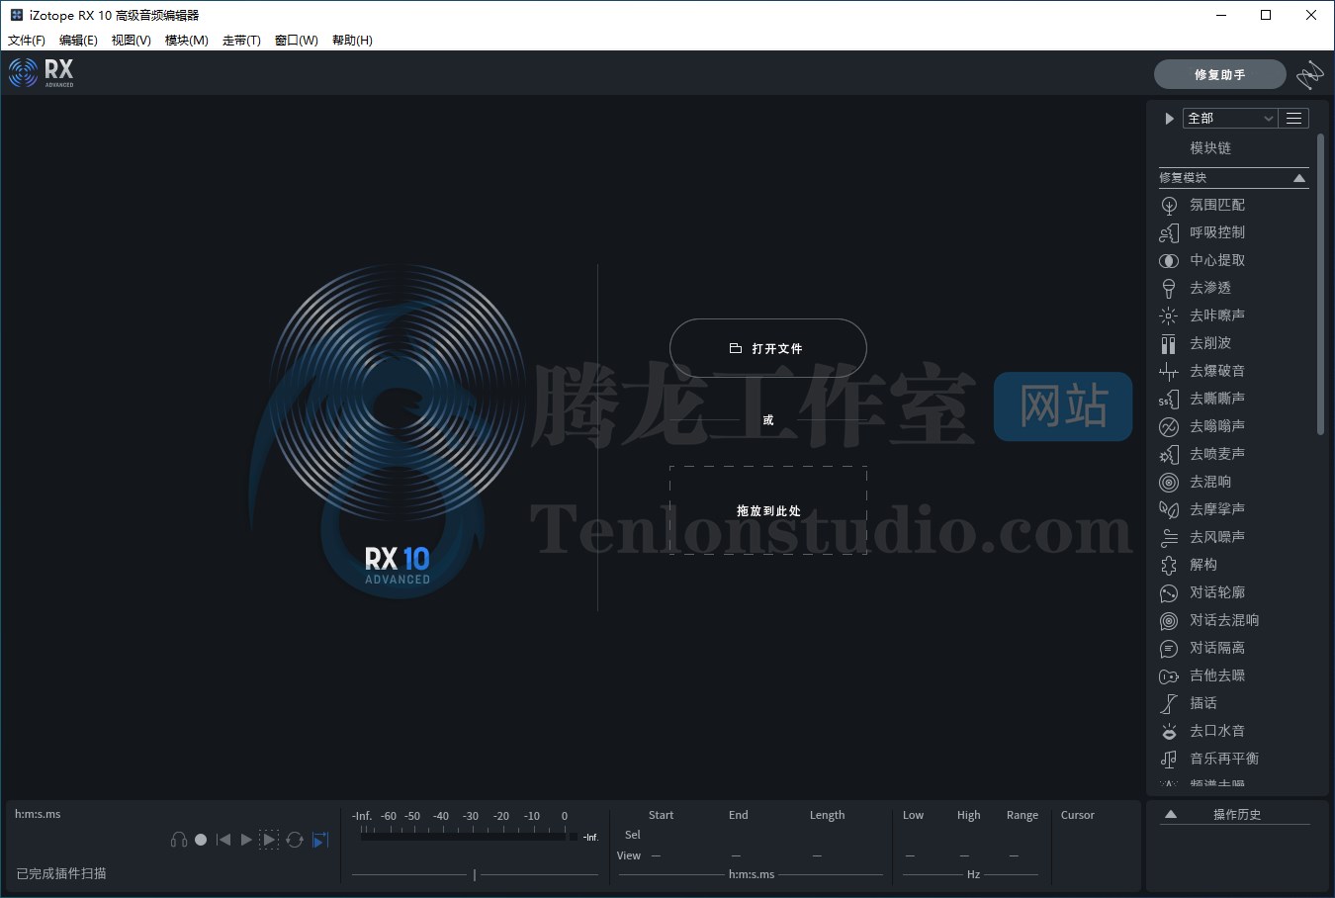
Task: Toggle the blue playhead-follows-playback button
Action: click(319, 840)
